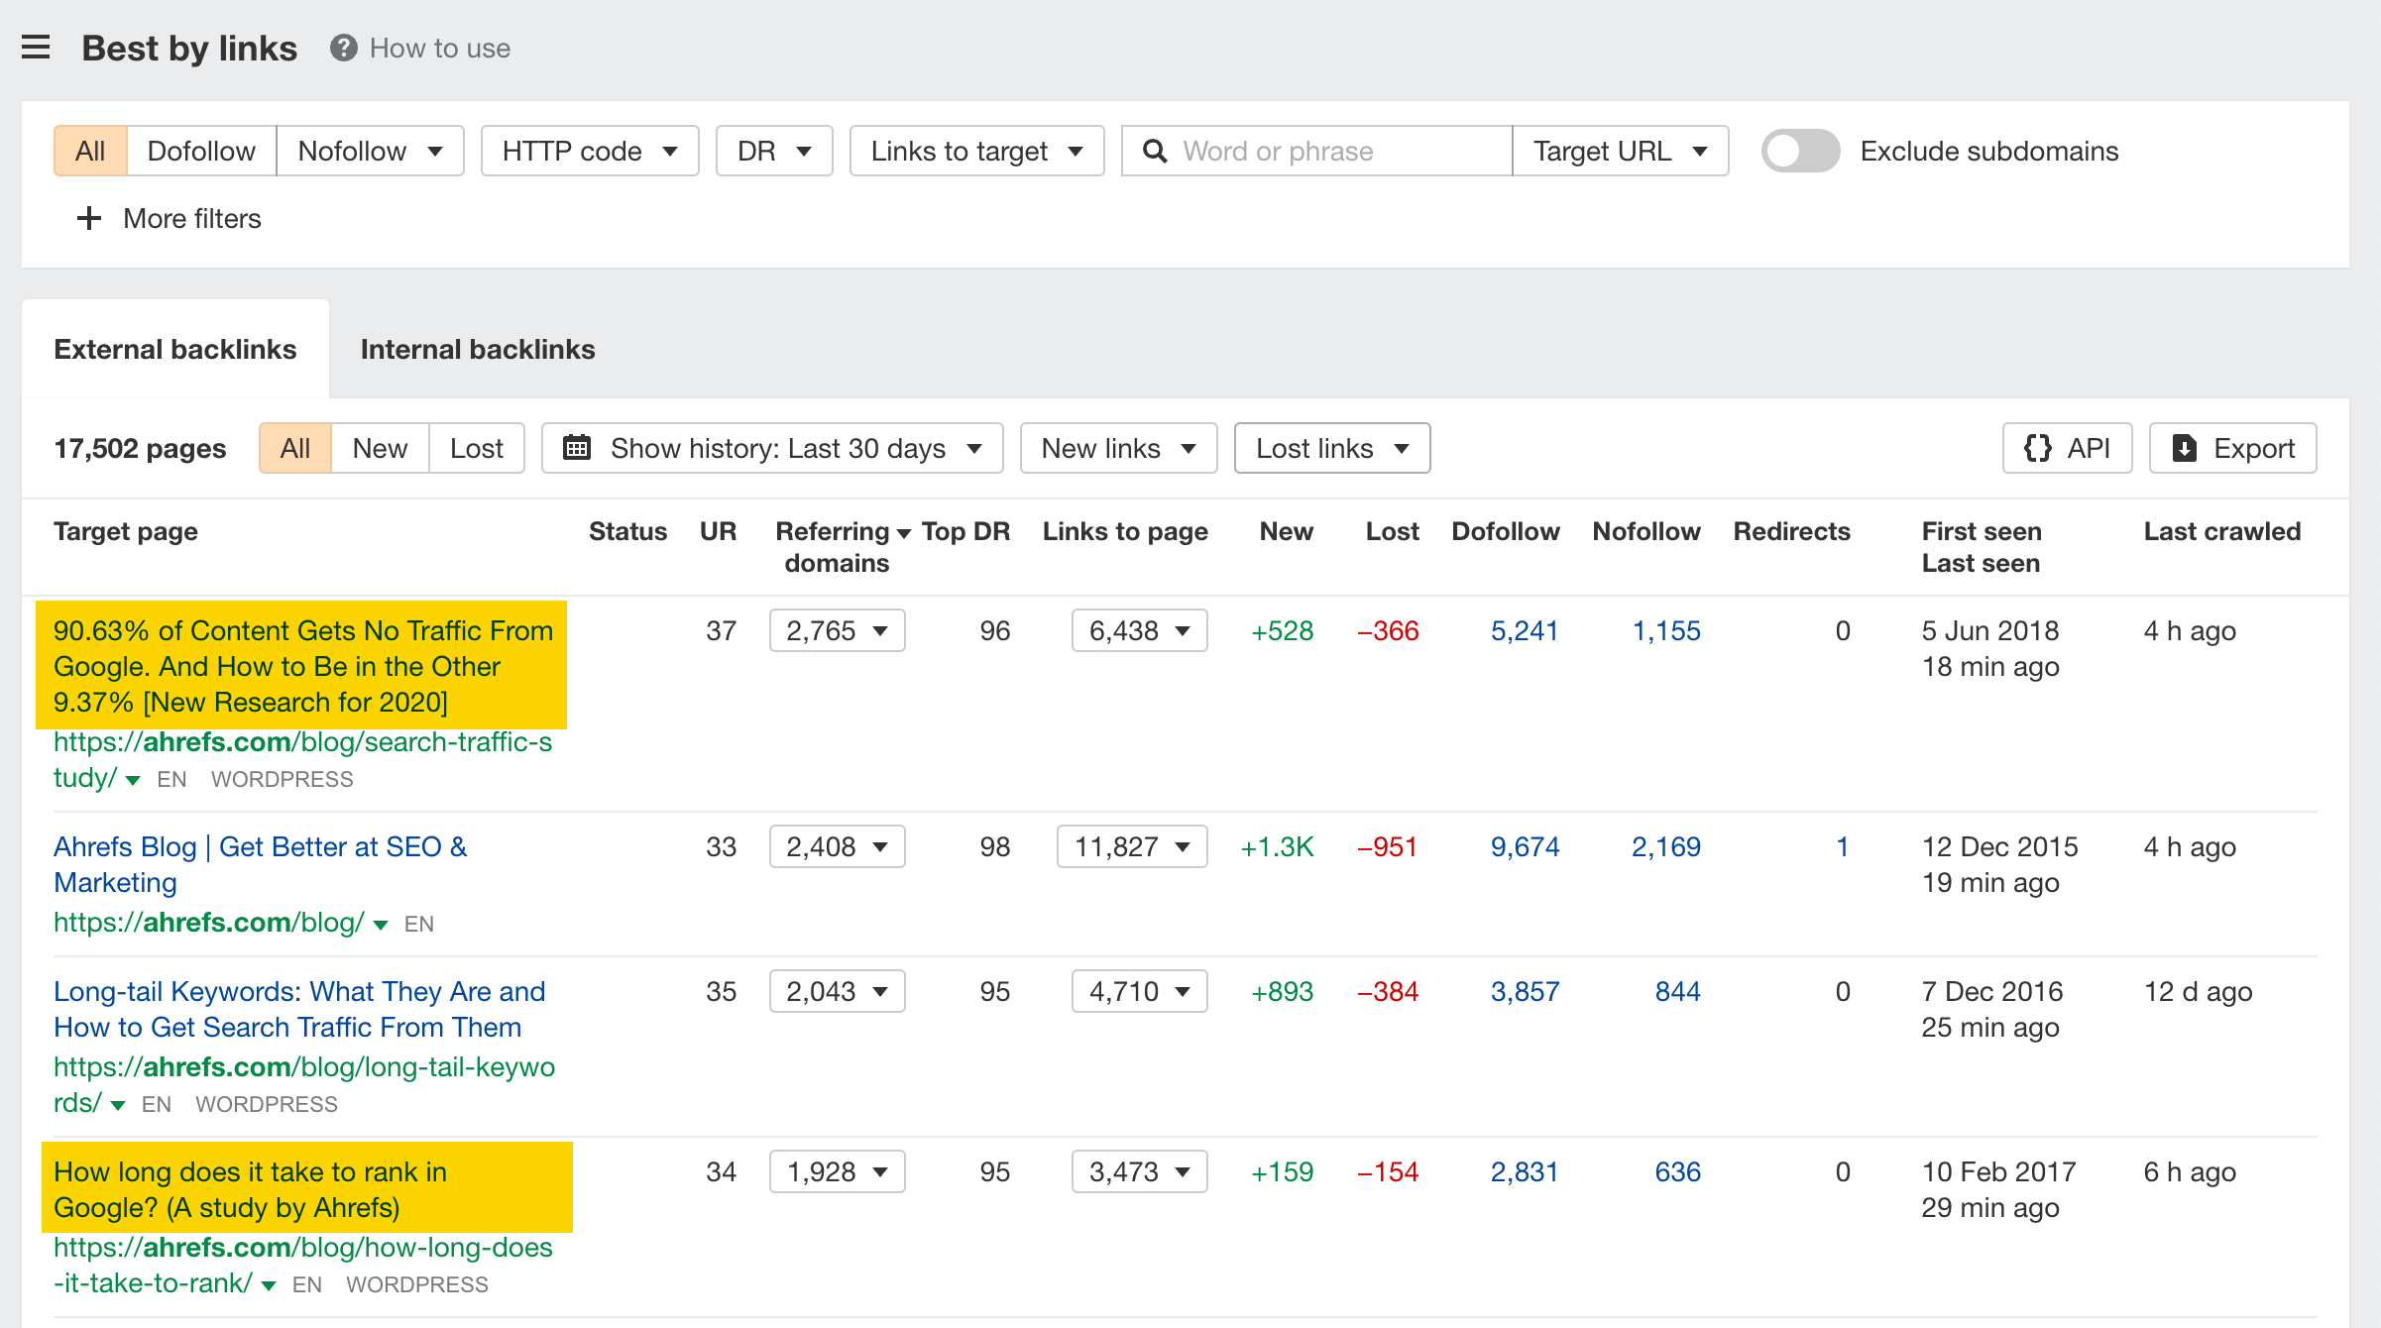Click the Word or phrase search field

[x=1316, y=149]
